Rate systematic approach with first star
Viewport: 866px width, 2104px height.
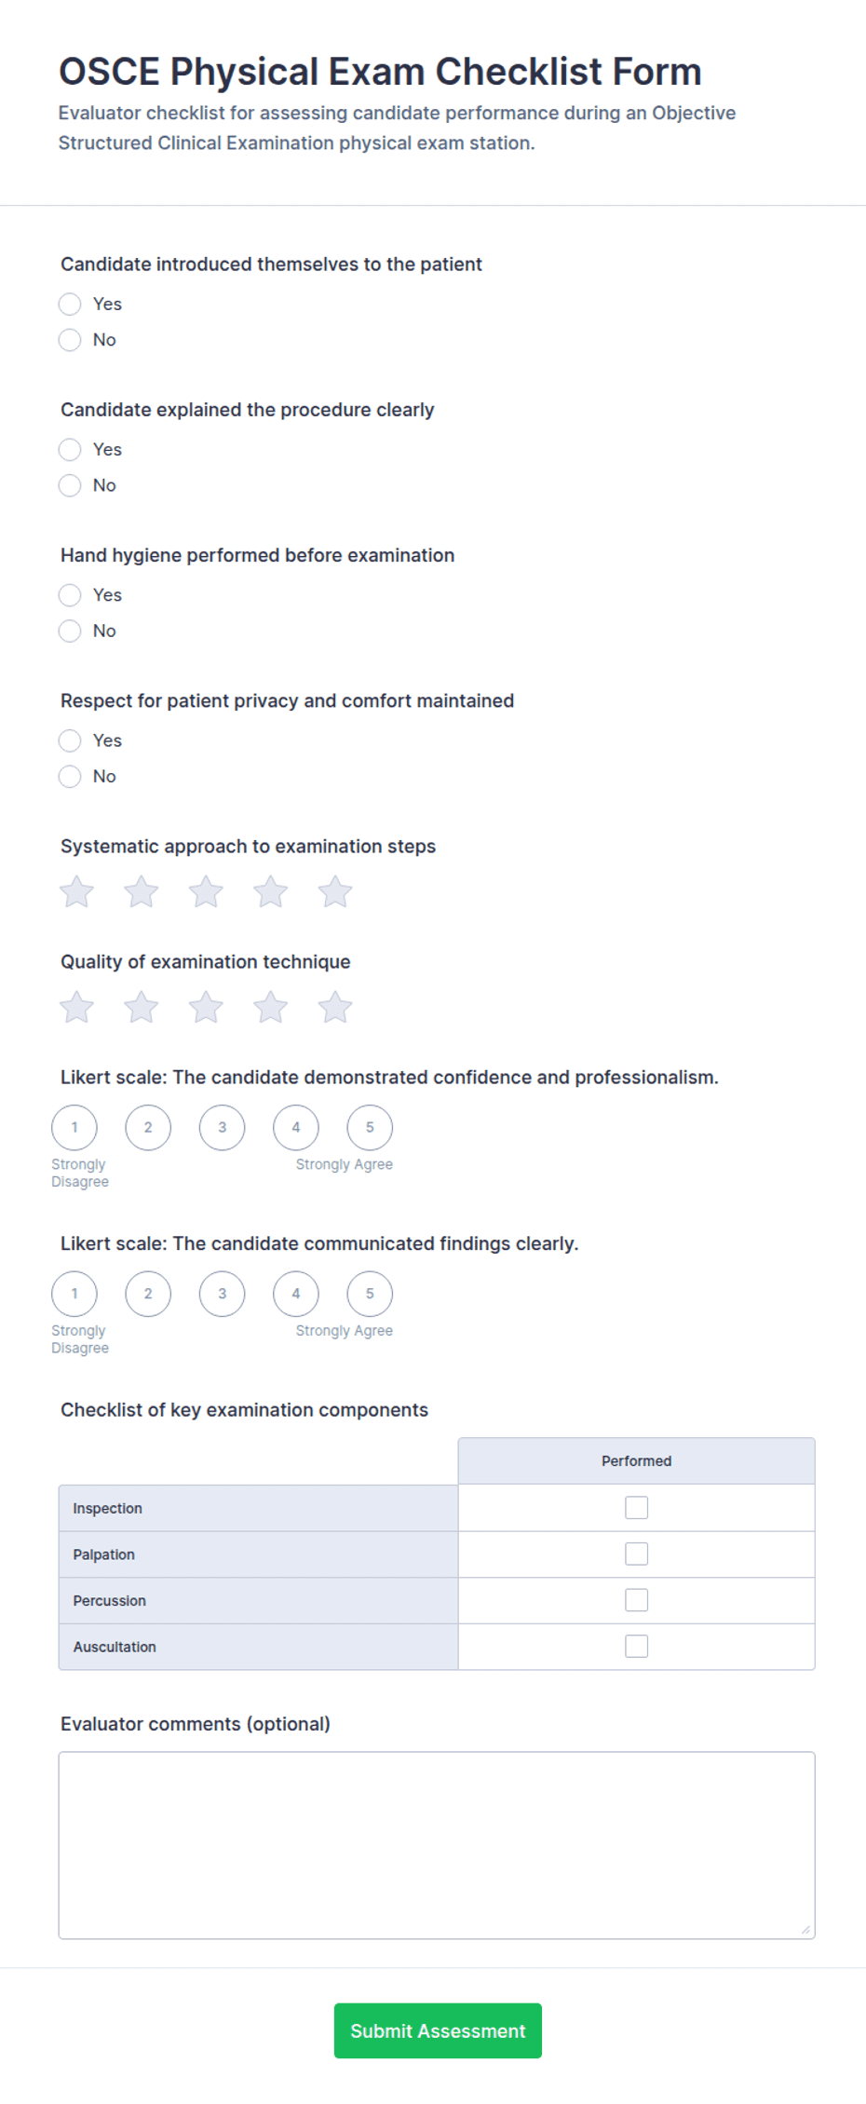(76, 891)
